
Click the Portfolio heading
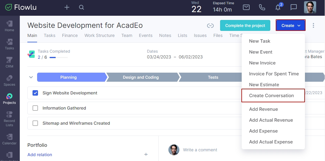[37, 145]
